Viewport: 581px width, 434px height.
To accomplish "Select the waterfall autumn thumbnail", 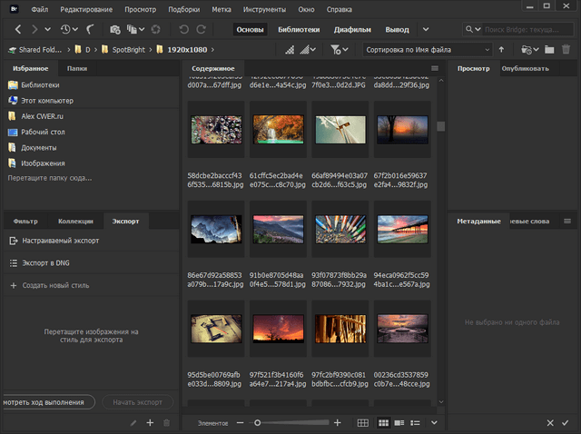I will 278,130.
